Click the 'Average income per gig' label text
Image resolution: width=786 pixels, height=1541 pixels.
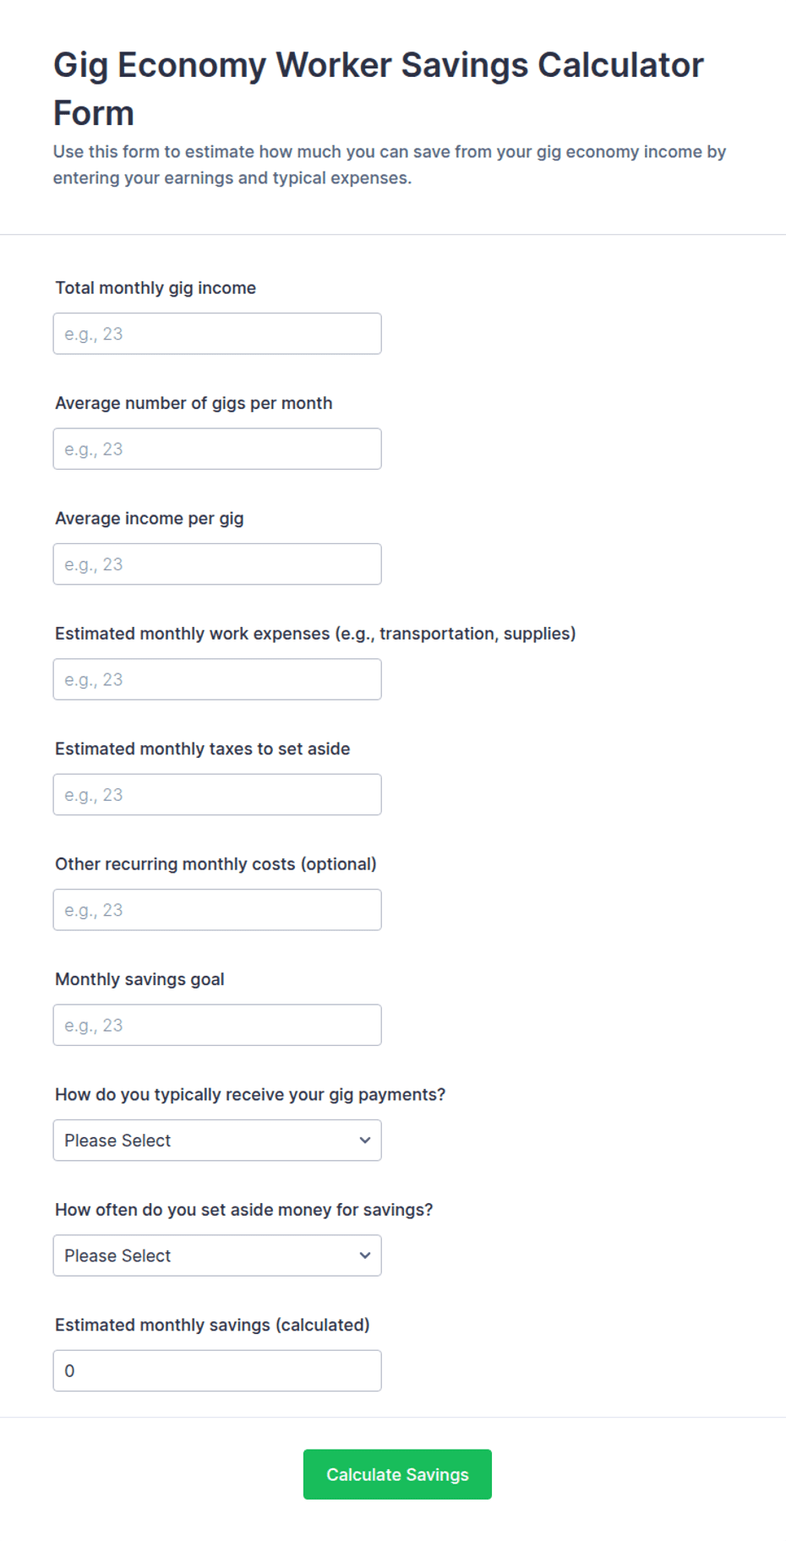click(x=150, y=519)
